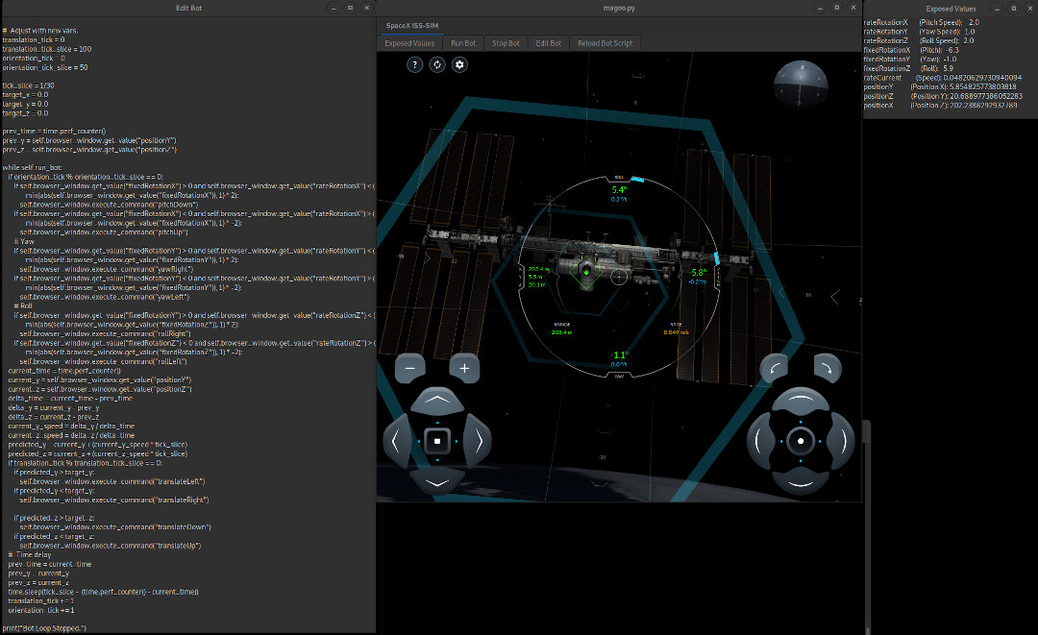Click the '# Roll' comment line
This screenshot has width=1038, height=635.
coord(23,306)
